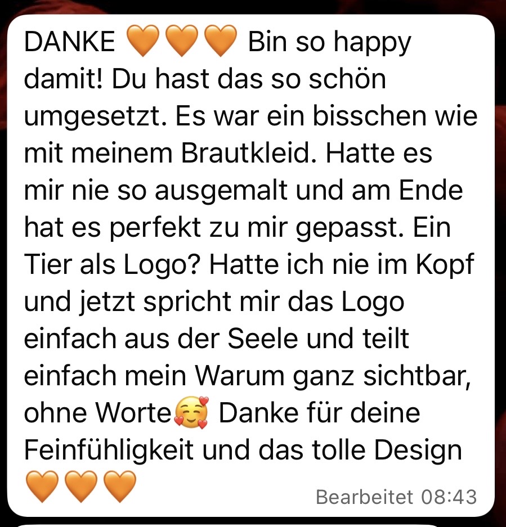Screen dimensions: 506x527
Task: Click the word 'Feinfühligkeit'
Action: (109, 451)
